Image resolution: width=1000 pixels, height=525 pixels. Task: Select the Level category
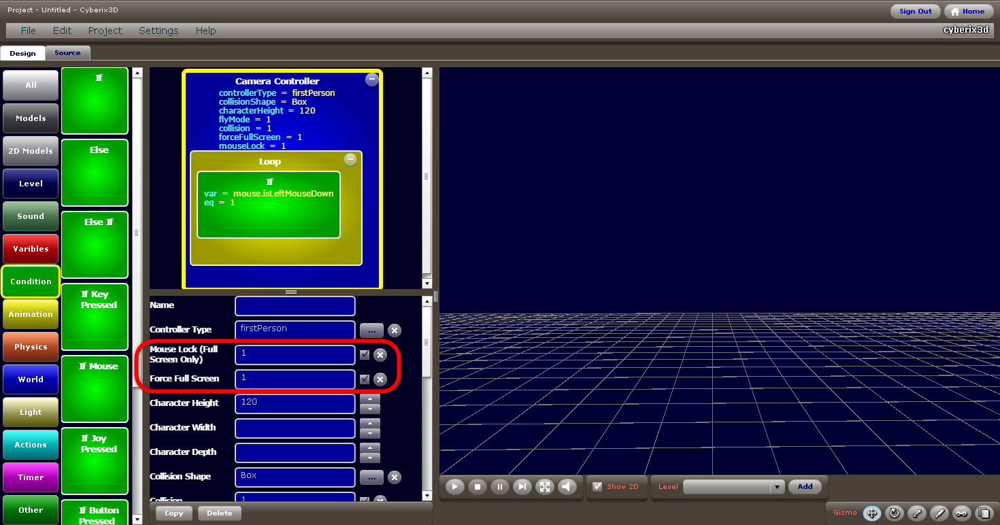tap(31, 184)
